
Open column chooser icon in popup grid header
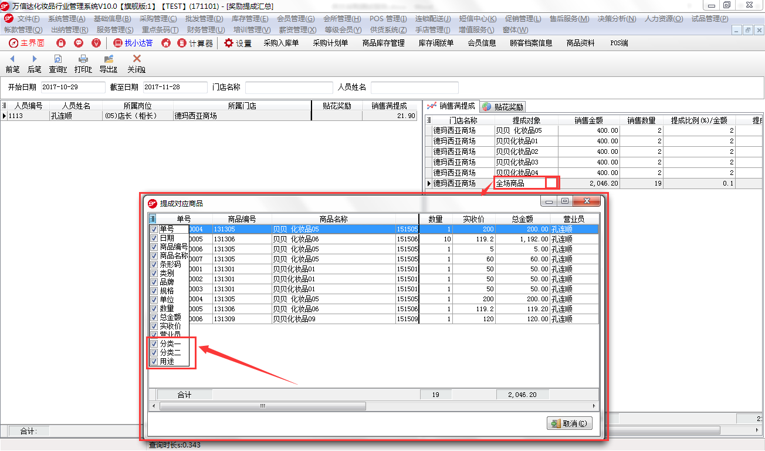(153, 219)
